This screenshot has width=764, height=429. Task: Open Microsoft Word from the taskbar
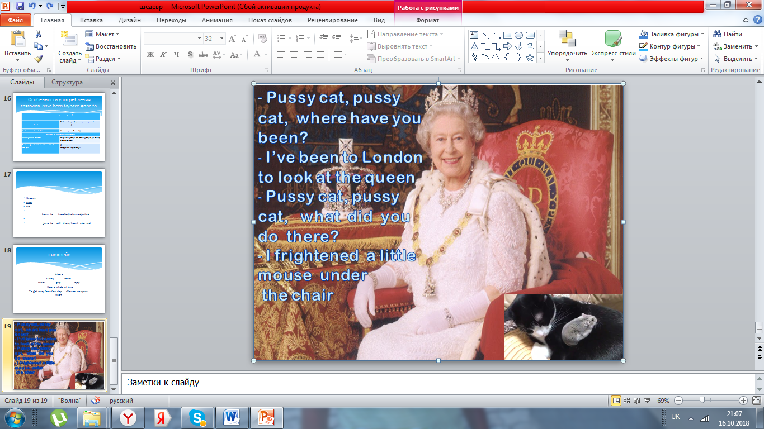(x=230, y=417)
